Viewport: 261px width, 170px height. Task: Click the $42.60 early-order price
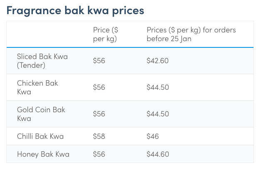point(158,61)
